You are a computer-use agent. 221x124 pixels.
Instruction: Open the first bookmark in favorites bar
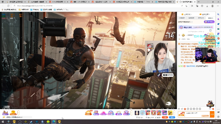[x=9, y=10]
